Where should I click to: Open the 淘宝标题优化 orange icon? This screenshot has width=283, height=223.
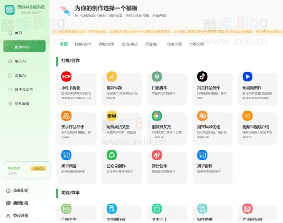[202, 116]
